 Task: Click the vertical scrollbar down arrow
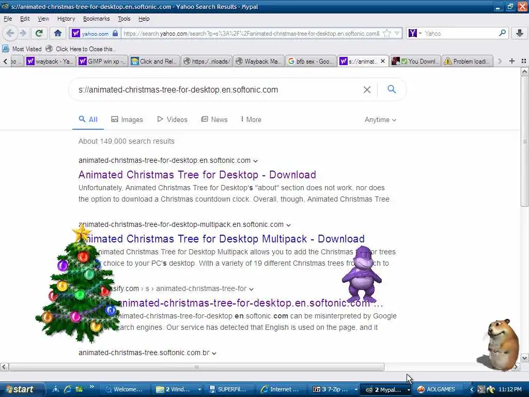pos(524,358)
